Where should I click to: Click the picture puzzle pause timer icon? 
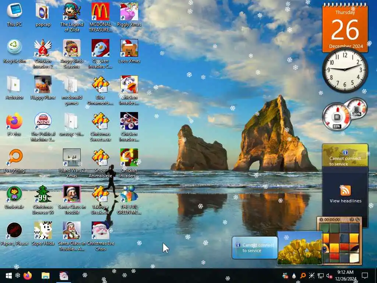321,220
